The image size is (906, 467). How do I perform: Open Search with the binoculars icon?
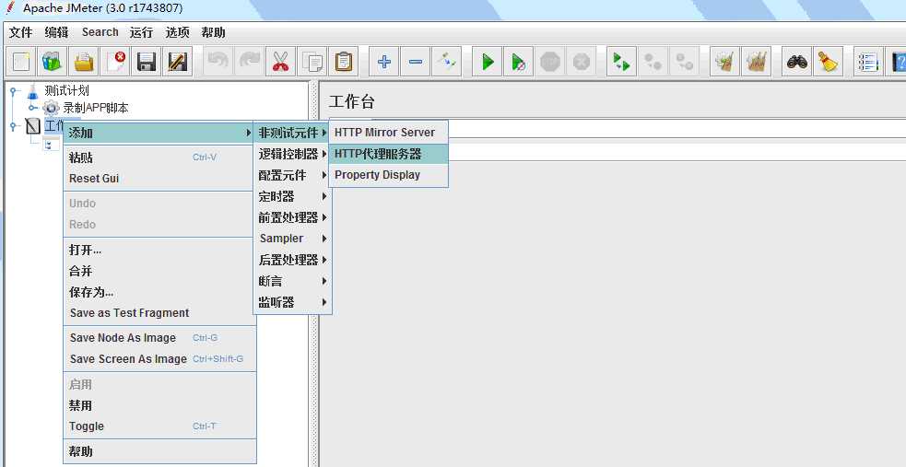pos(797,61)
